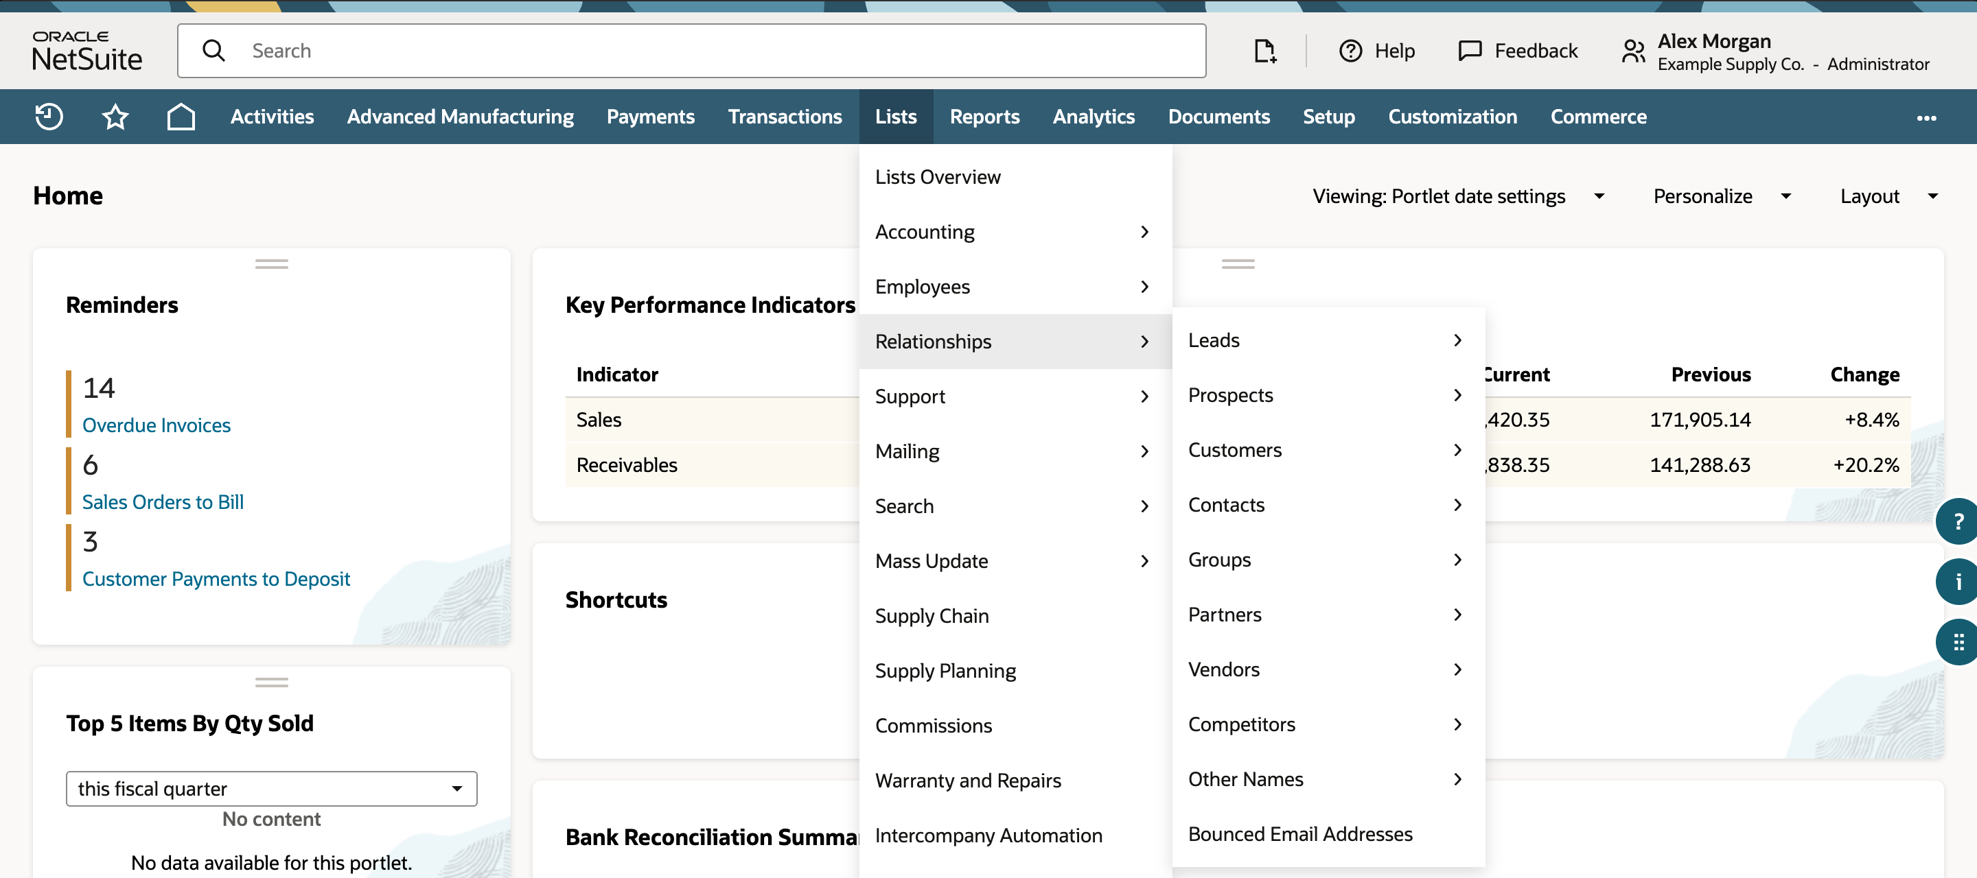Image resolution: width=1977 pixels, height=878 pixels.
Task: Expand the Viewing Portlet date settings dropdown
Action: tap(1458, 196)
